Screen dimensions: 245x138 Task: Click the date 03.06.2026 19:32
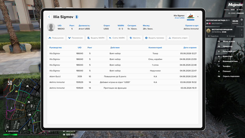coord(188,82)
